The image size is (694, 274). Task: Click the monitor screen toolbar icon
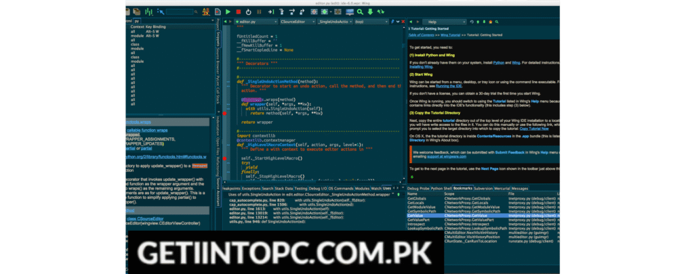click(350, 12)
